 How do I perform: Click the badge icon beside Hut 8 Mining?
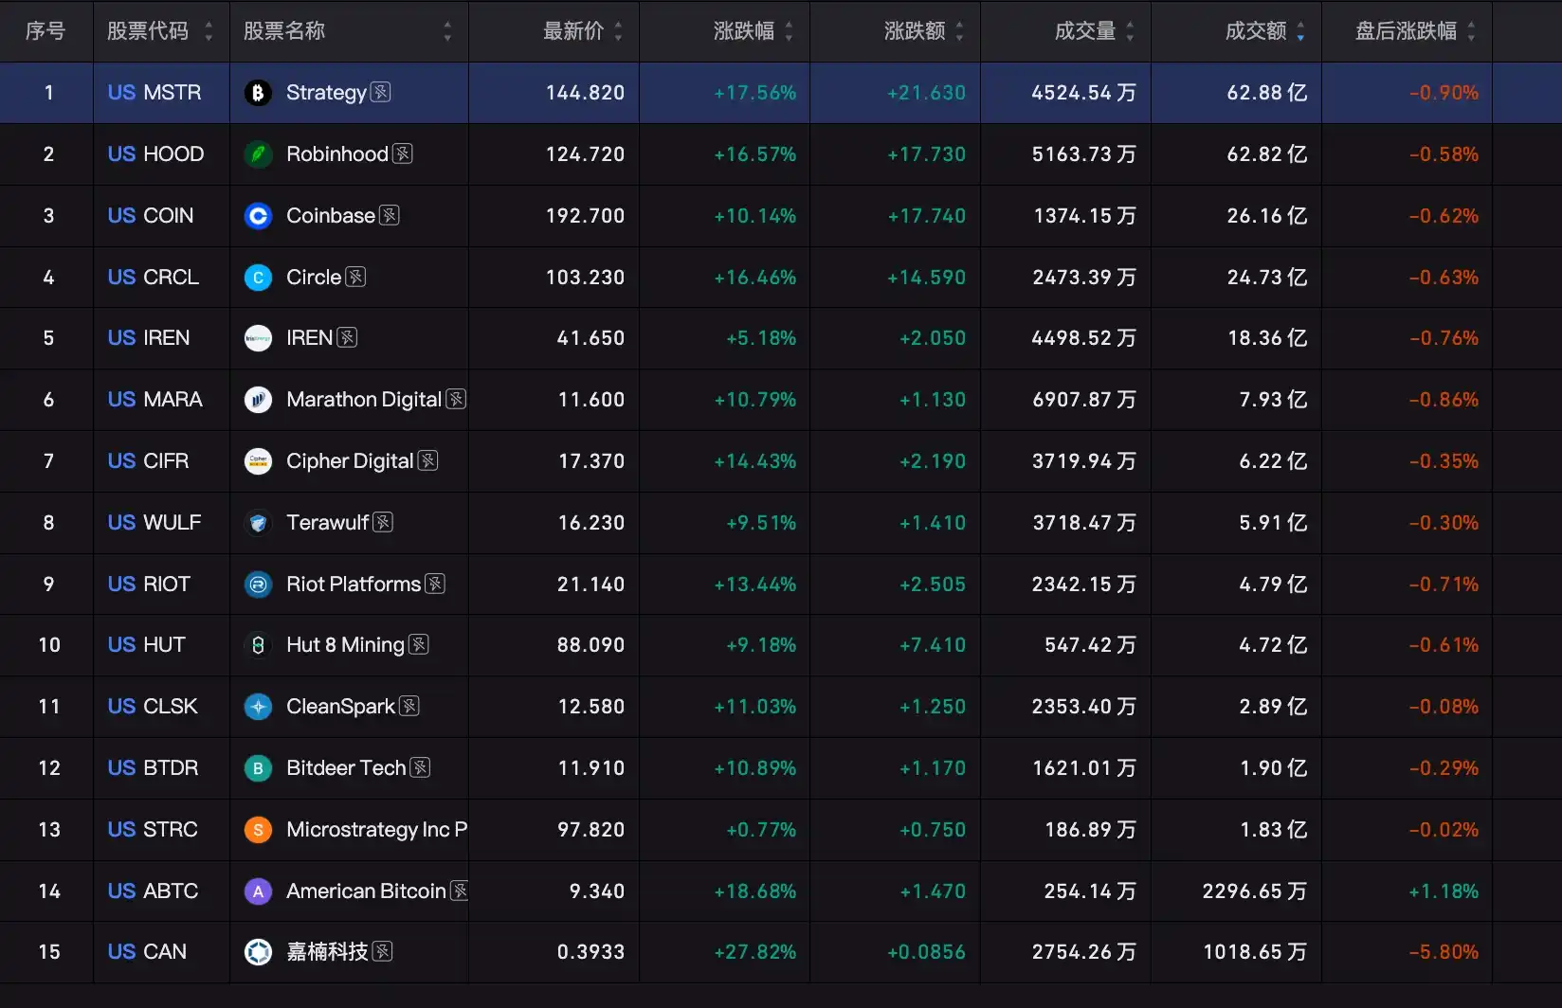click(419, 644)
